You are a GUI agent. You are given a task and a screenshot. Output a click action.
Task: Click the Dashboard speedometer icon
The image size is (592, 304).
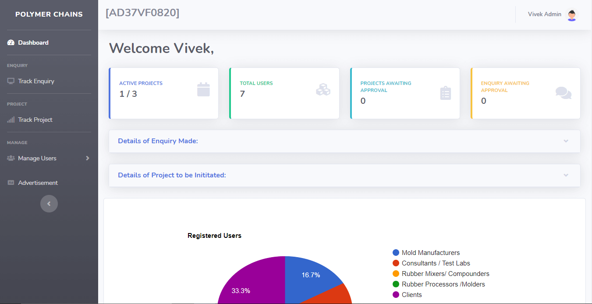(11, 42)
